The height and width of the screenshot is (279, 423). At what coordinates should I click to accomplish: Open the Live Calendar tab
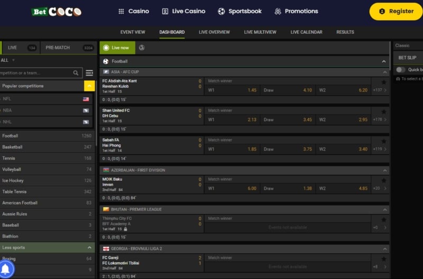click(x=306, y=32)
